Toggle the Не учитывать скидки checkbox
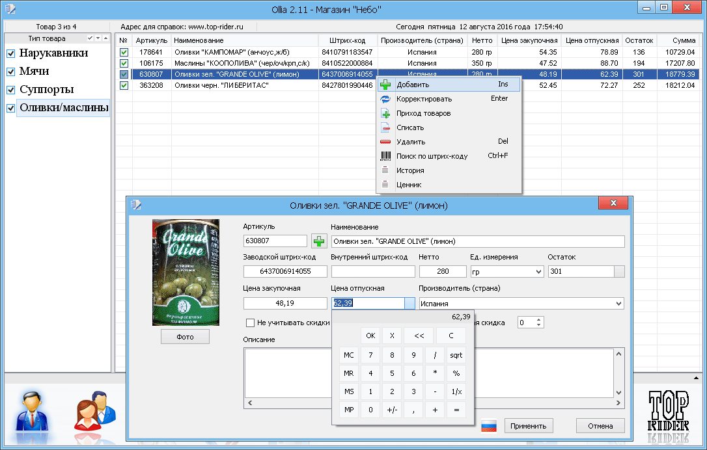Image resolution: width=707 pixels, height=450 pixels. pos(250,323)
